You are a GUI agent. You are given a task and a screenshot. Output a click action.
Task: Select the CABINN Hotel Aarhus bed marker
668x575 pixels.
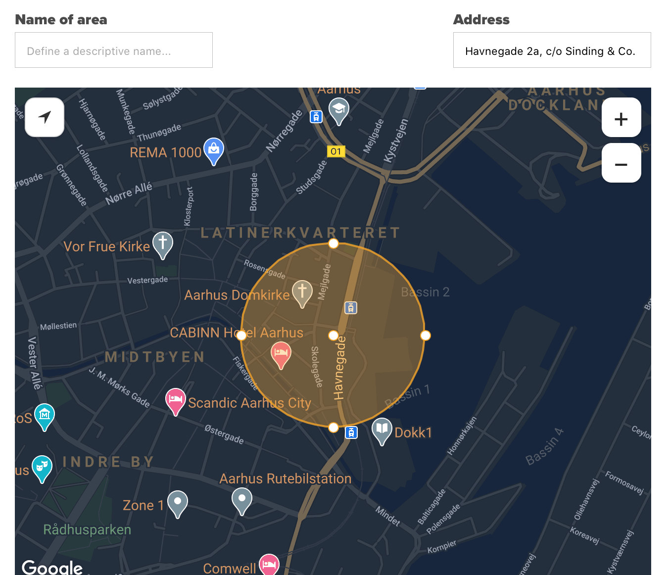coord(281,354)
